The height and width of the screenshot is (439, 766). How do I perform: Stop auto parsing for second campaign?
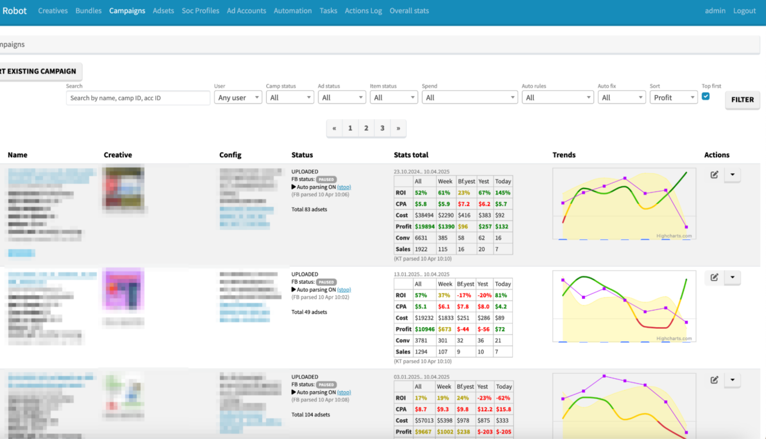point(344,290)
